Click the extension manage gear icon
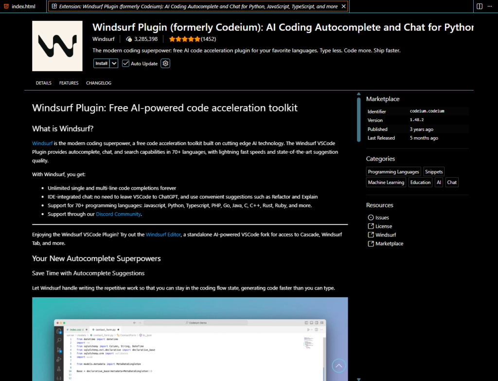This screenshot has width=498, height=381. [165, 63]
